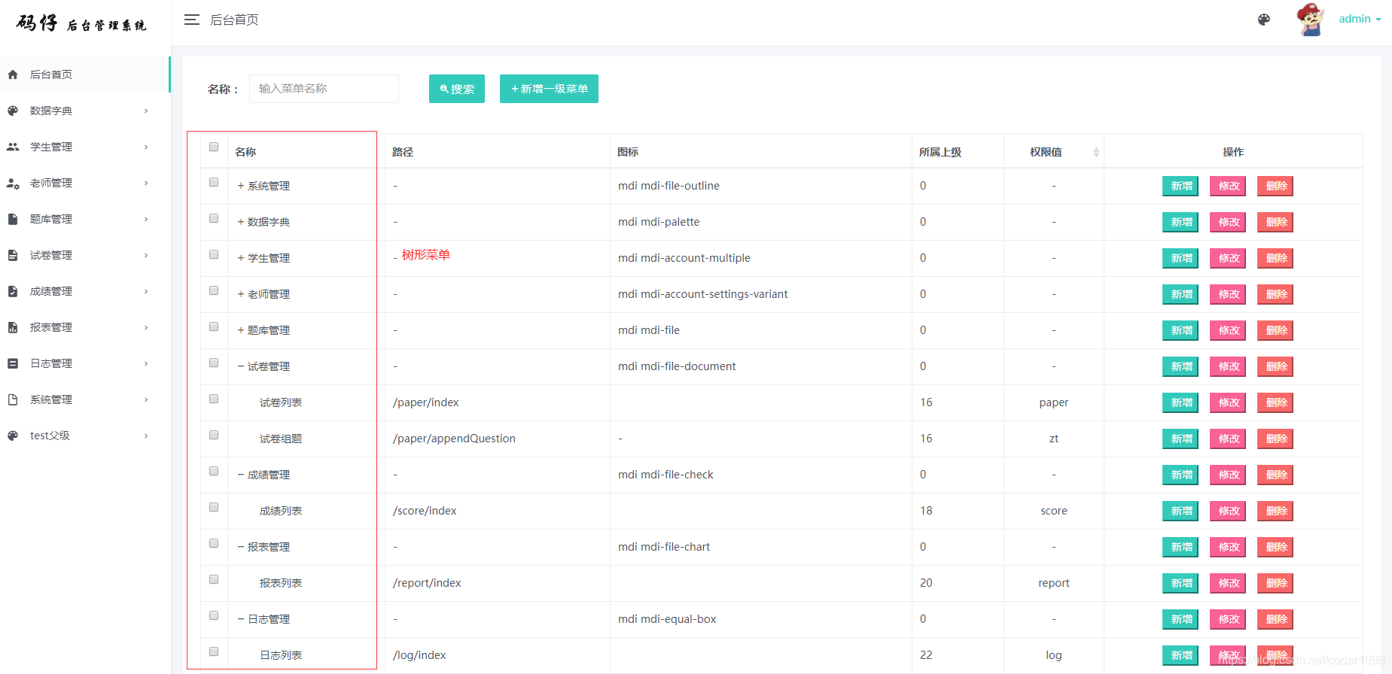
Task: Click the account settings icon next to 老师管理
Action: click(13, 183)
